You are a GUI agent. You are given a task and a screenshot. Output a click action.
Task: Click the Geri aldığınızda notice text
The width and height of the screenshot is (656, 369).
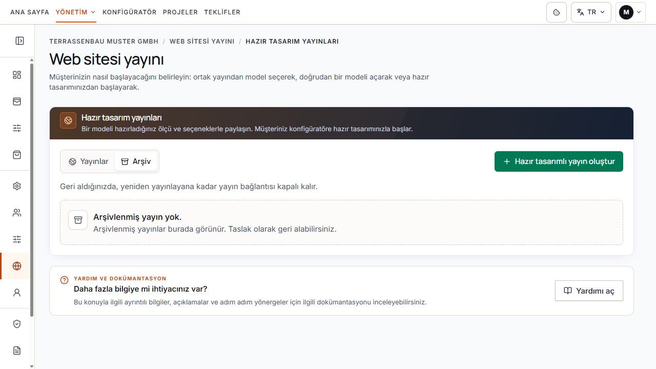(189, 187)
